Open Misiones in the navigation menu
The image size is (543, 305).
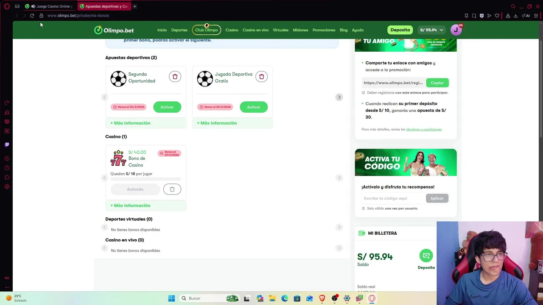pos(300,30)
